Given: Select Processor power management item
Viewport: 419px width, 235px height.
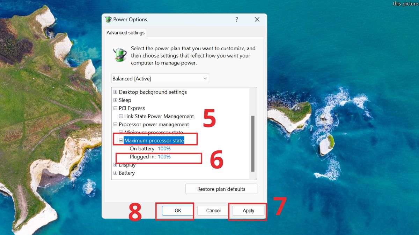Looking at the screenshot, I should (154, 124).
